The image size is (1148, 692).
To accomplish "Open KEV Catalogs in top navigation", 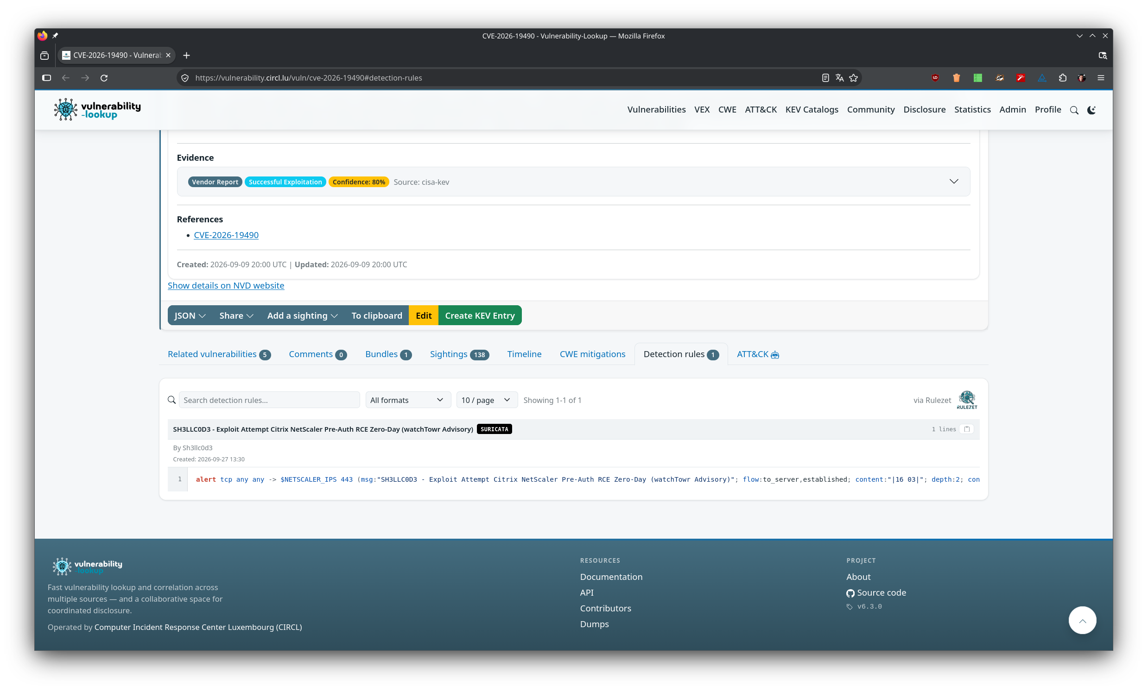I will 812,109.
